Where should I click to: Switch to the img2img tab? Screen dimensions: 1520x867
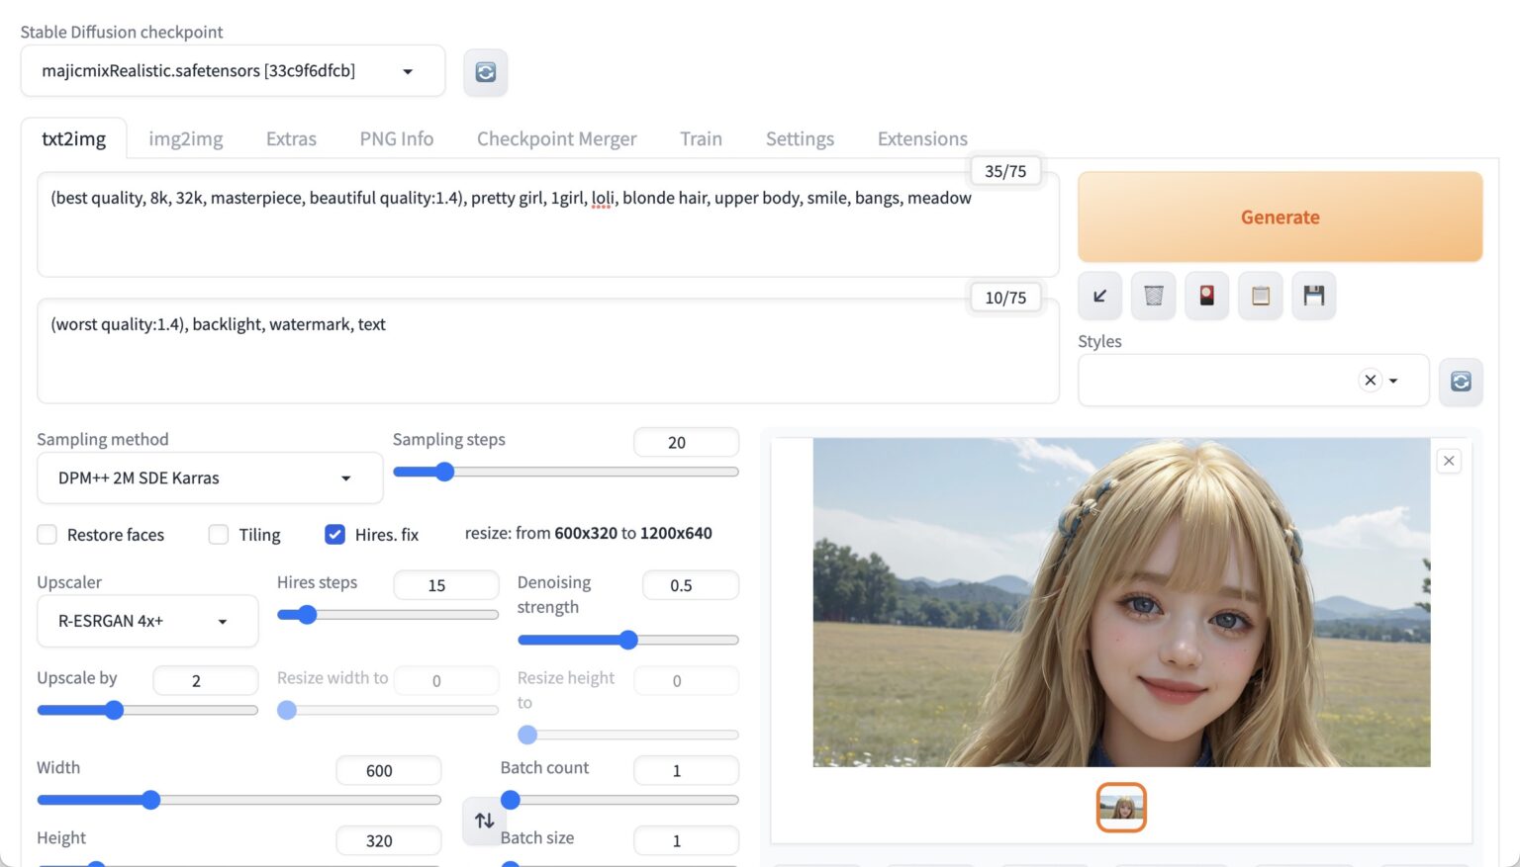click(x=185, y=138)
